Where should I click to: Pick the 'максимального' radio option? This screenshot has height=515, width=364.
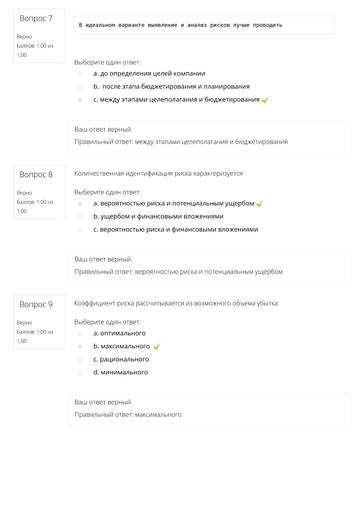(80, 347)
